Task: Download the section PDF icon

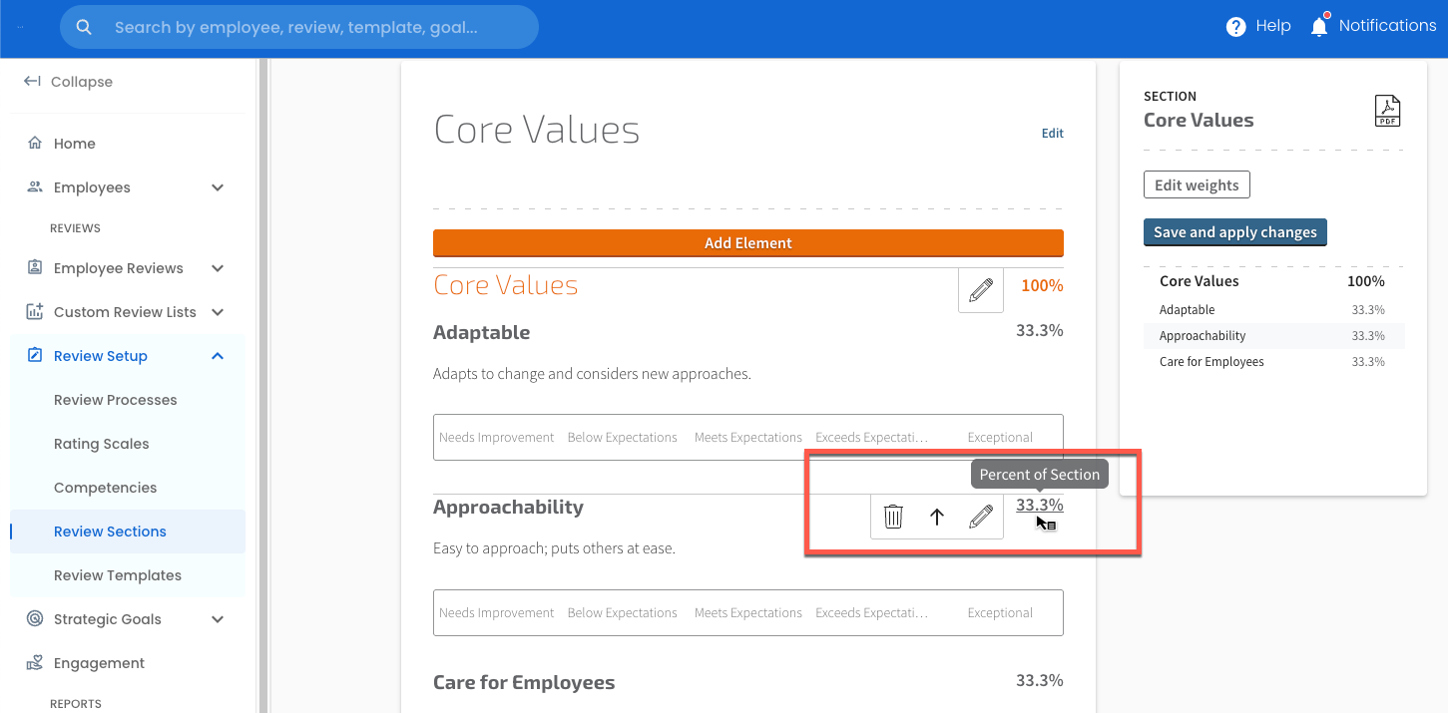Action: click(x=1387, y=111)
